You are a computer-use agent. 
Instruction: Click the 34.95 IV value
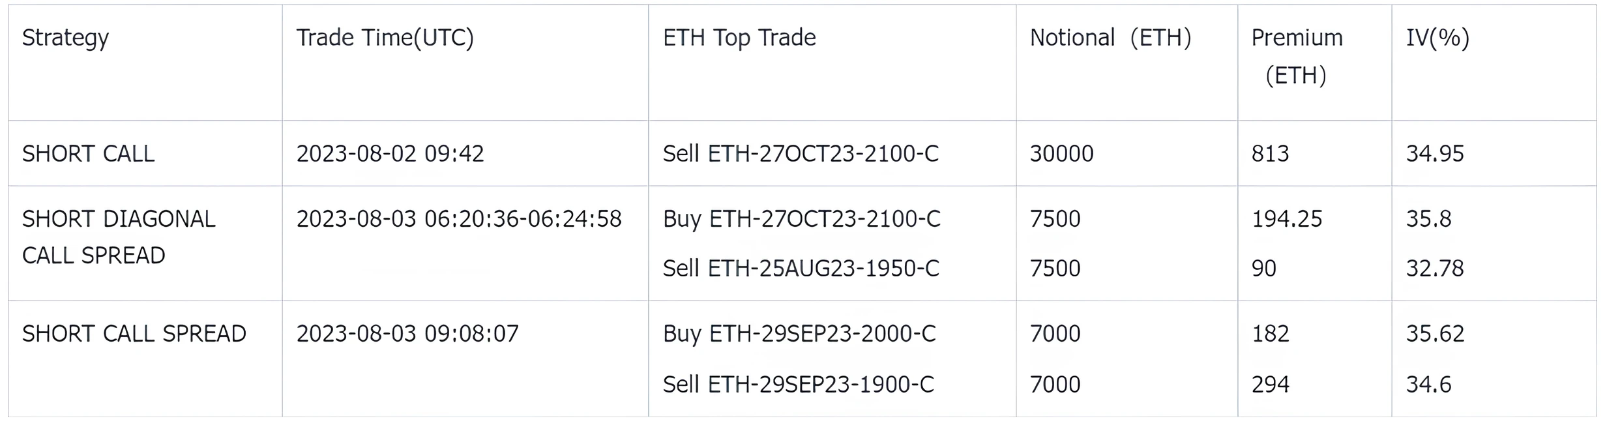coord(1435,154)
